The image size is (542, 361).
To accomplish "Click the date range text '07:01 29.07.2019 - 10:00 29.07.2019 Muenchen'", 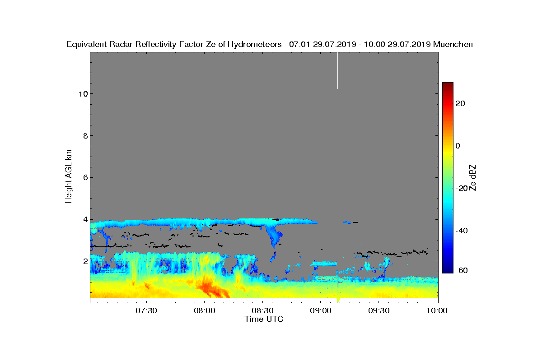I will pyautogui.click(x=381, y=45).
